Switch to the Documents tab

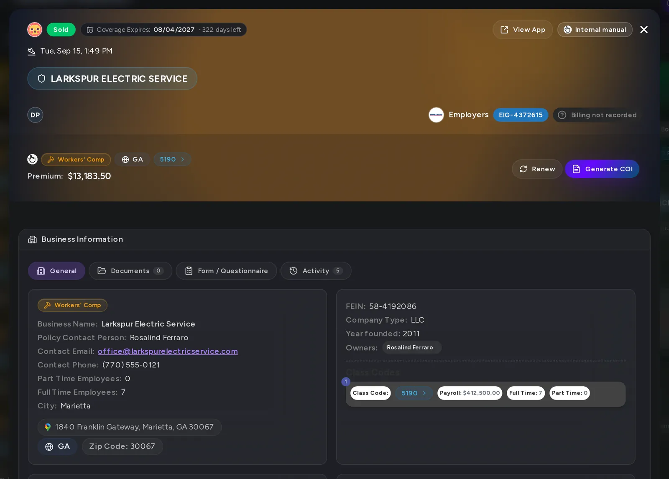coord(130,271)
